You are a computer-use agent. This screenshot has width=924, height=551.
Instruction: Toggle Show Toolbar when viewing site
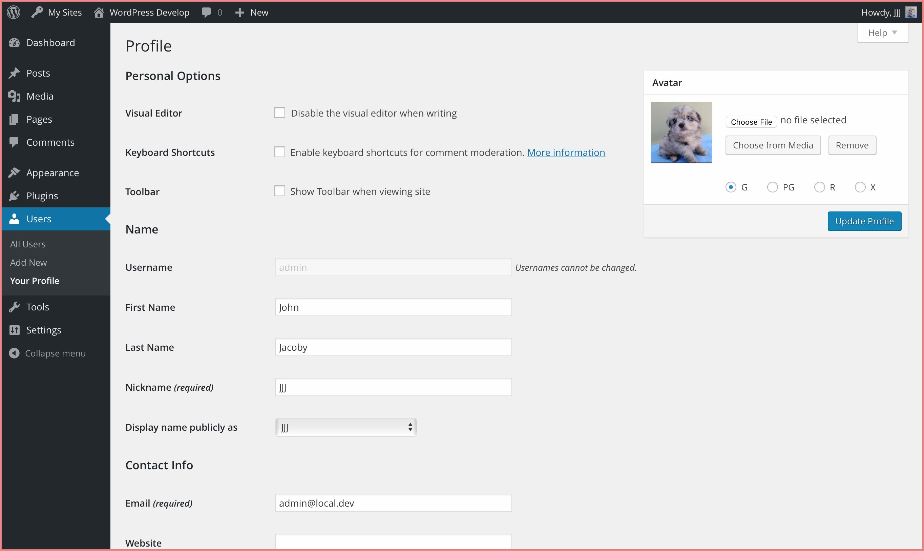point(280,191)
